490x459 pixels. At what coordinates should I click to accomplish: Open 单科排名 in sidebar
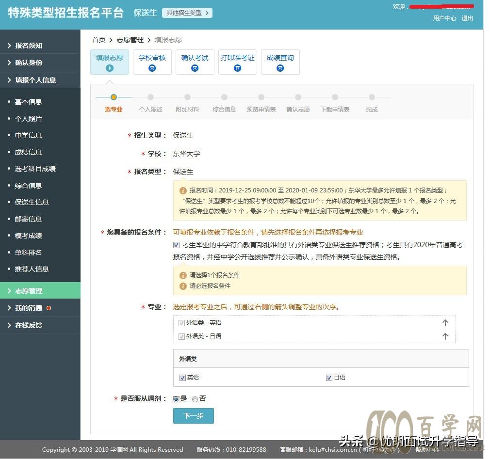29,253
